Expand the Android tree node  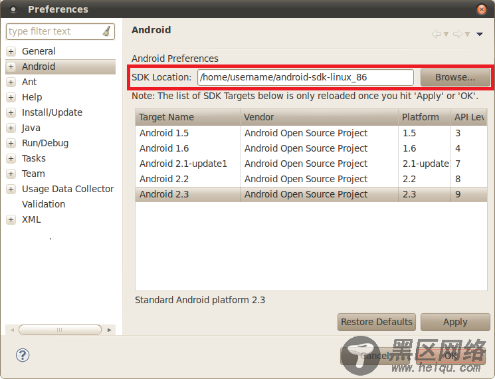point(11,66)
